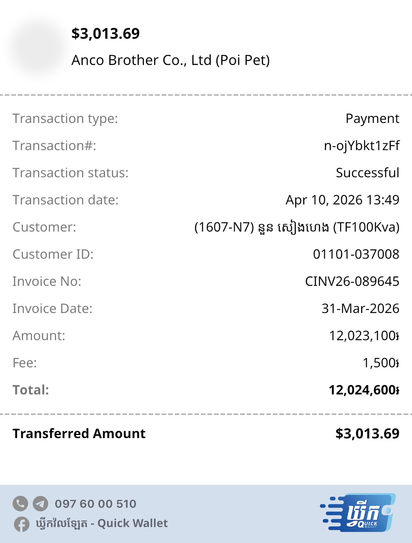Tap the customer name with TF100Kva
The width and height of the screenshot is (412, 543).
tap(297, 227)
